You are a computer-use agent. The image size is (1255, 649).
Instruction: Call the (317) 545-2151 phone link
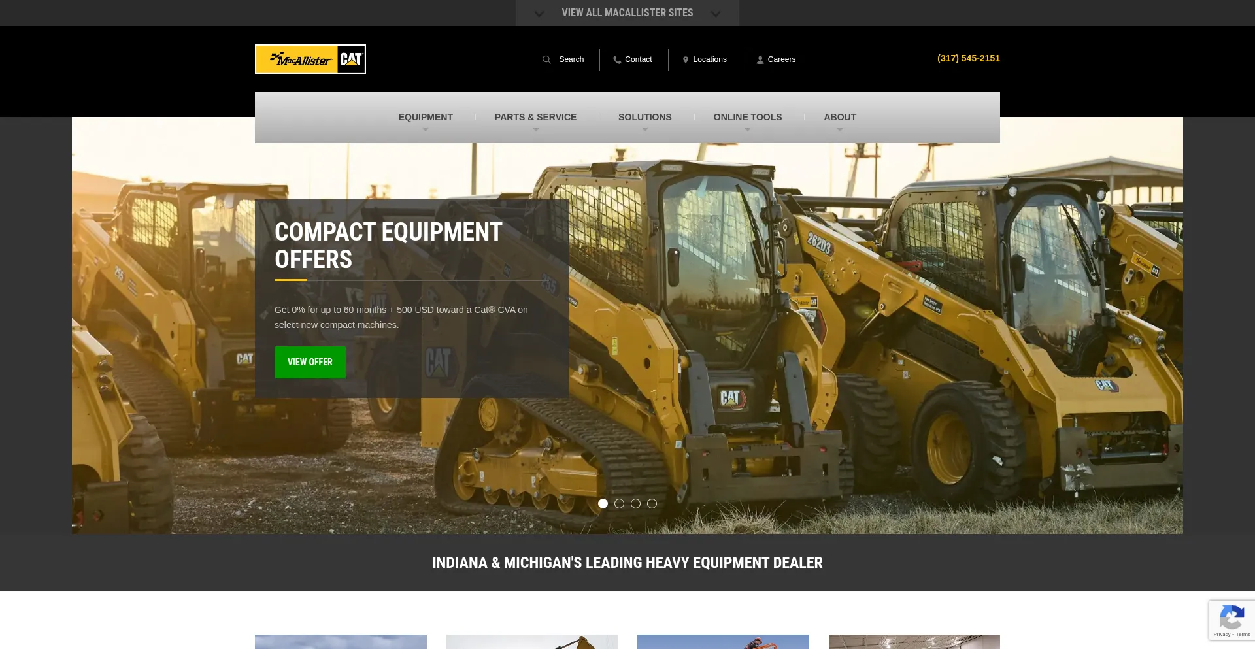[x=968, y=58]
